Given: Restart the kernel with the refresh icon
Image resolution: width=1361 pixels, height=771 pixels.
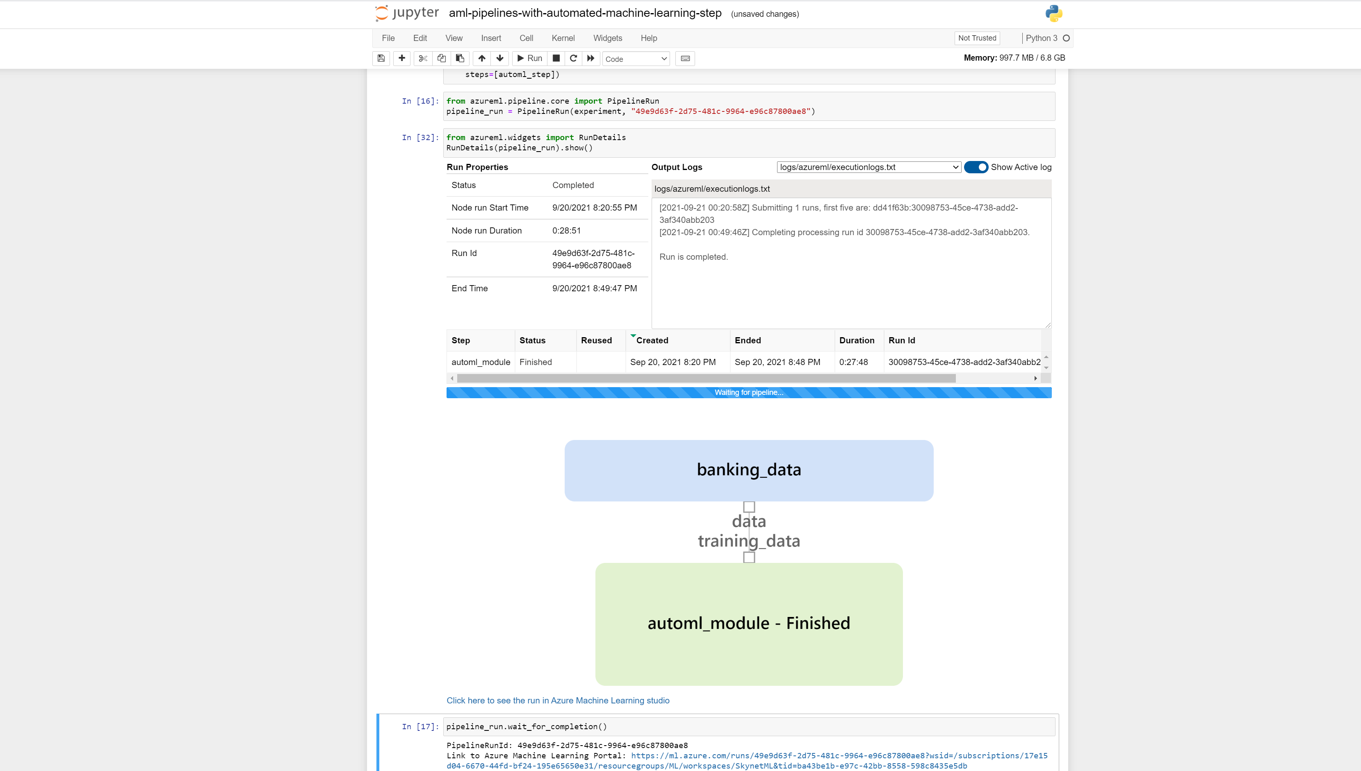Looking at the screenshot, I should coord(573,58).
